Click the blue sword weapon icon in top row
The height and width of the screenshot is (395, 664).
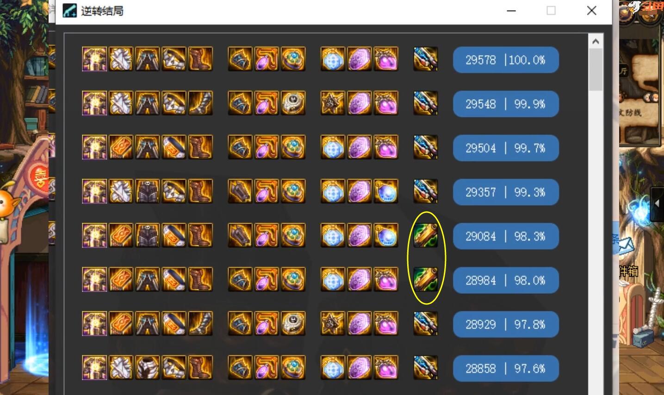click(425, 59)
